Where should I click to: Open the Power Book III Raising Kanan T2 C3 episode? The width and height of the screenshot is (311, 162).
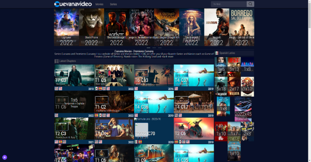pyautogui.click(x=74, y=129)
